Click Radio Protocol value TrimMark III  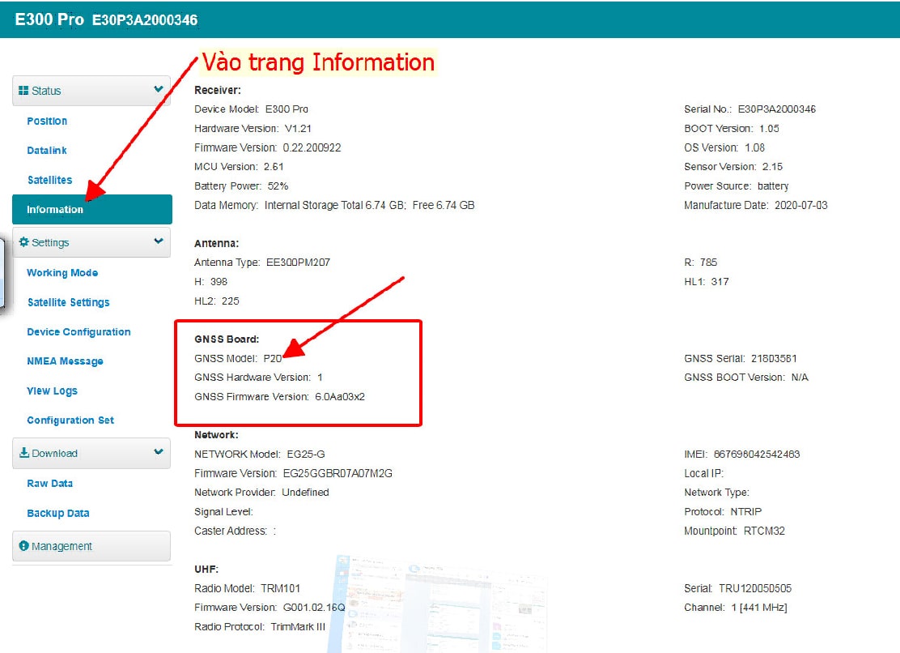pyautogui.click(x=298, y=626)
